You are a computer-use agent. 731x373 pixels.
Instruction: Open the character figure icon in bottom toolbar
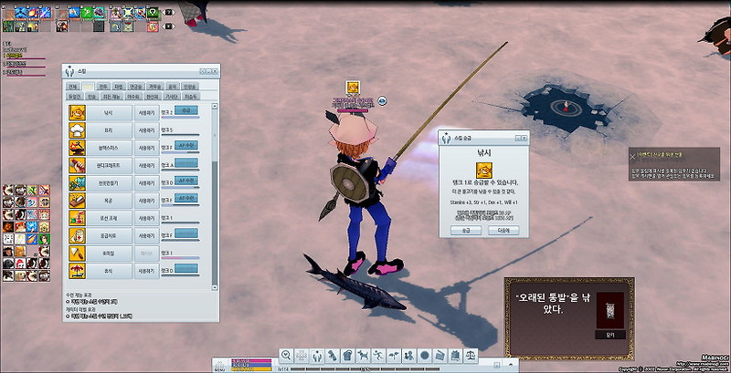click(317, 356)
